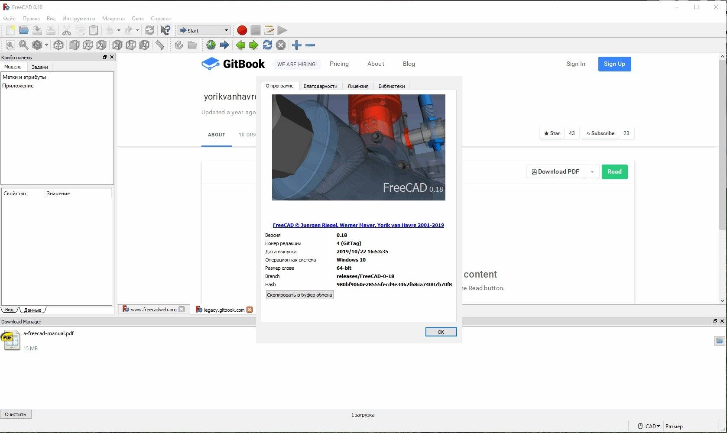Open website using the globe icon
This screenshot has width=727, height=433.
tap(211, 45)
